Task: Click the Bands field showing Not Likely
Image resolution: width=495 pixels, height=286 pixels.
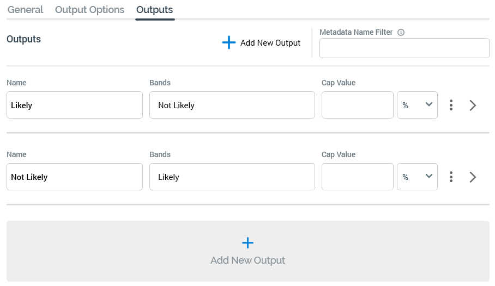Action: tap(232, 105)
